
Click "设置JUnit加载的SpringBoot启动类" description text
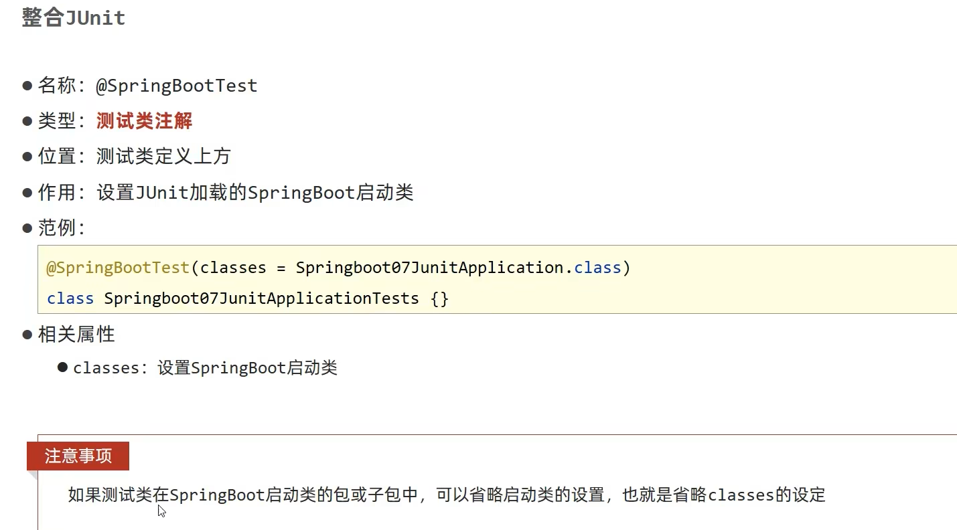point(255,193)
